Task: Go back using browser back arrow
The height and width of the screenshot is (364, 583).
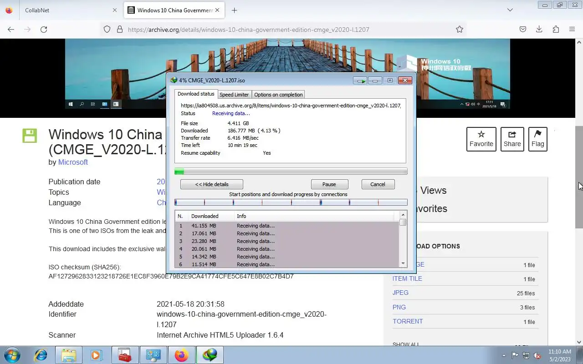Action: point(11,29)
